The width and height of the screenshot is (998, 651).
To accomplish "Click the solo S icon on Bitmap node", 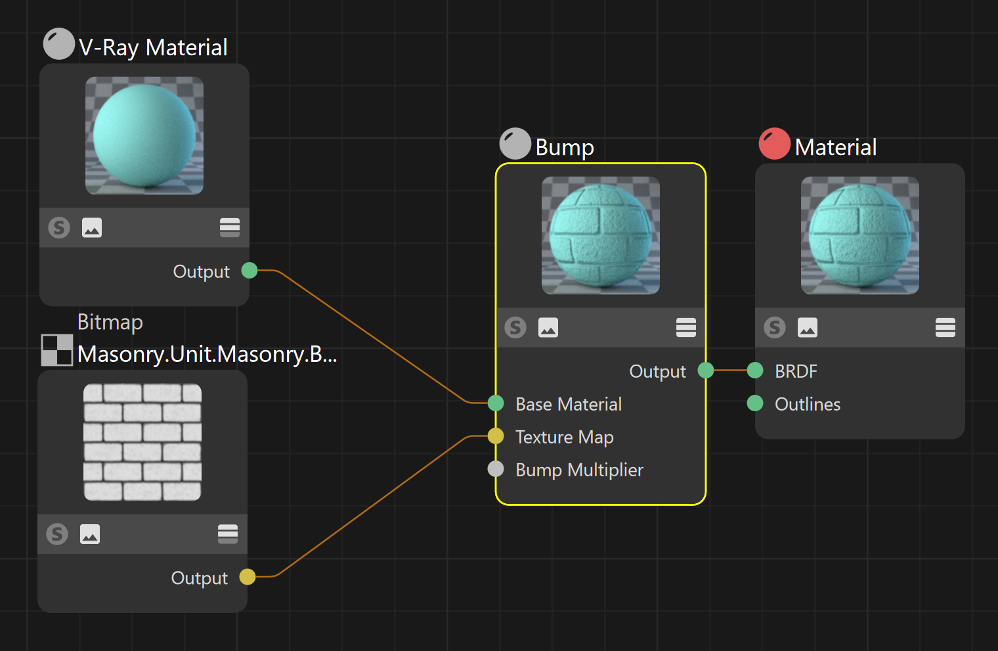I will (57, 534).
